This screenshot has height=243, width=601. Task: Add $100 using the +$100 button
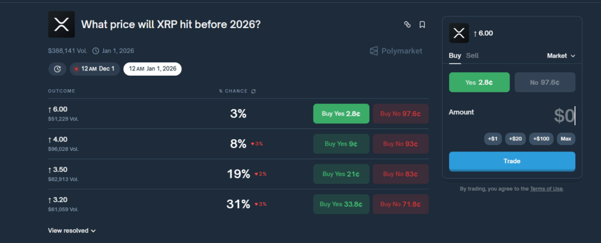541,139
